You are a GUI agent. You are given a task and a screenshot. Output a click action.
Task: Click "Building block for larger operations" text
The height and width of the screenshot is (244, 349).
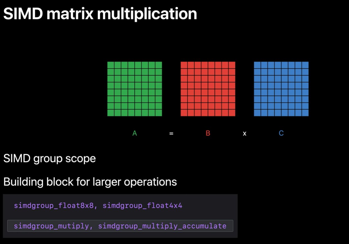tap(90, 182)
